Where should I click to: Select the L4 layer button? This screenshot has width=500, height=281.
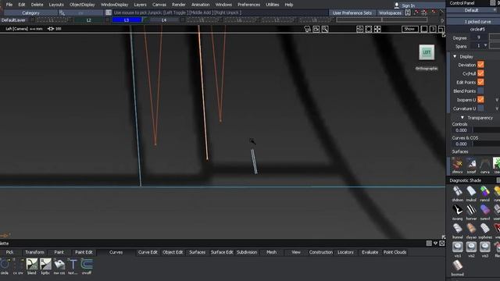tap(164, 20)
